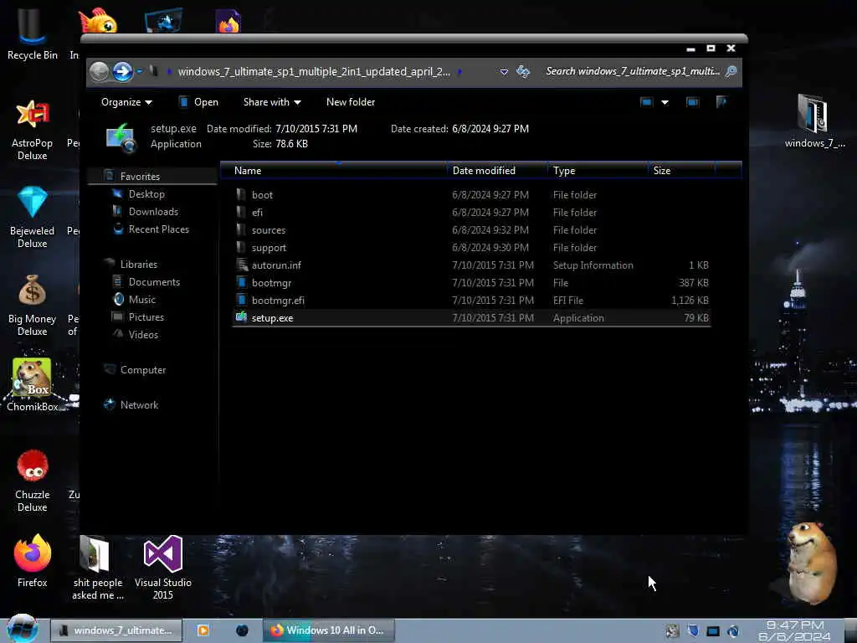
Task: Click the path segment windows_7_ultimate_sp1 in address bar
Action: click(x=315, y=72)
